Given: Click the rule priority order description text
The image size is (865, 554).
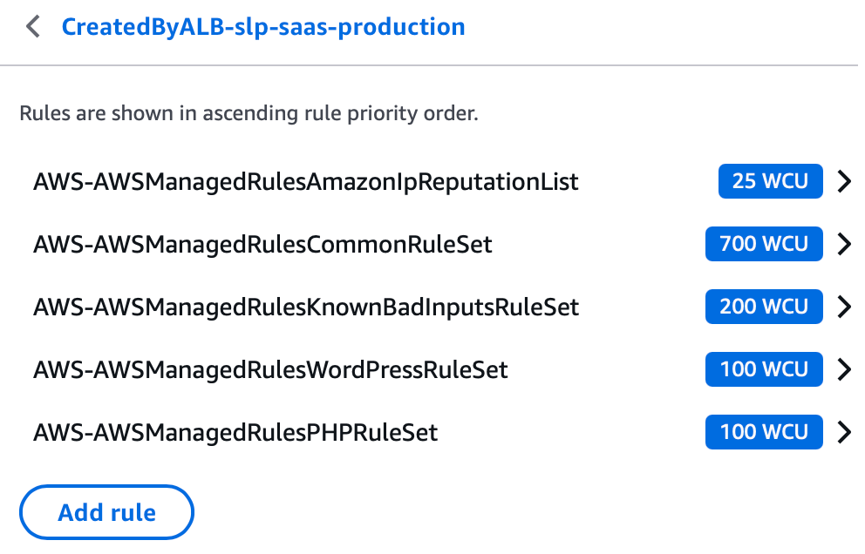Looking at the screenshot, I should [249, 114].
